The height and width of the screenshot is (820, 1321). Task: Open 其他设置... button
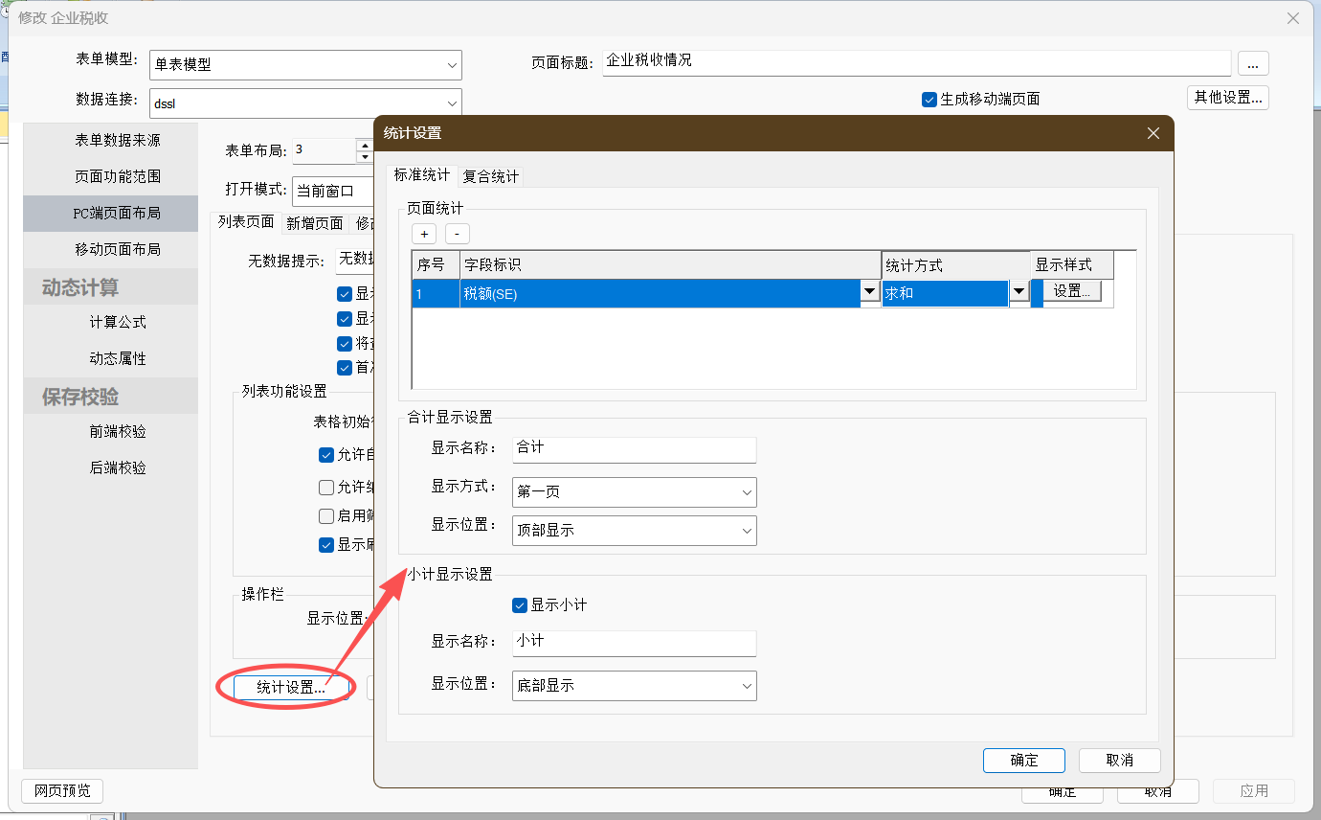pos(1227,98)
